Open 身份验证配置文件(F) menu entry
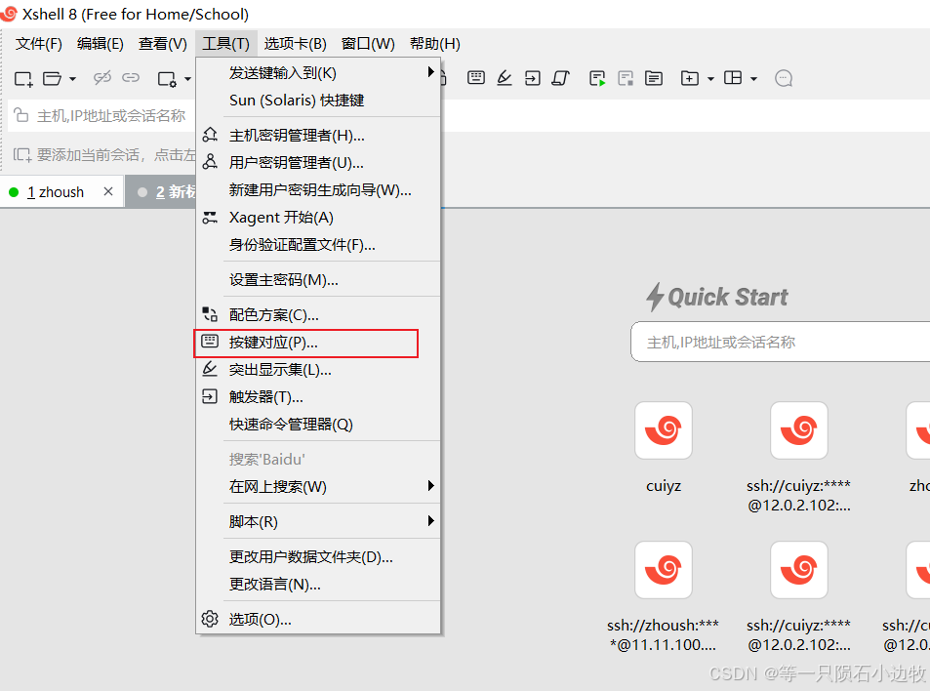The height and width of the screenshot is (691, 930). [318, 244]
